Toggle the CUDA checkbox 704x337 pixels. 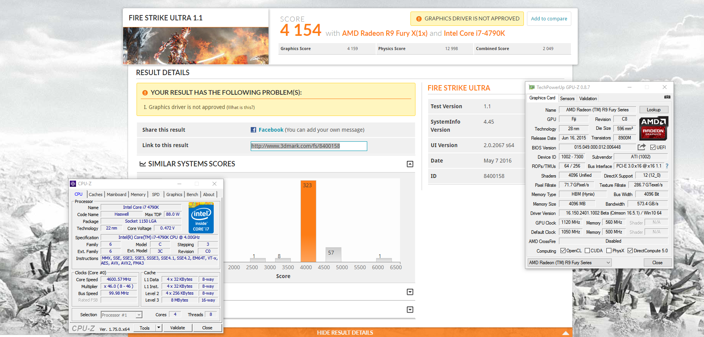(587, 251)
